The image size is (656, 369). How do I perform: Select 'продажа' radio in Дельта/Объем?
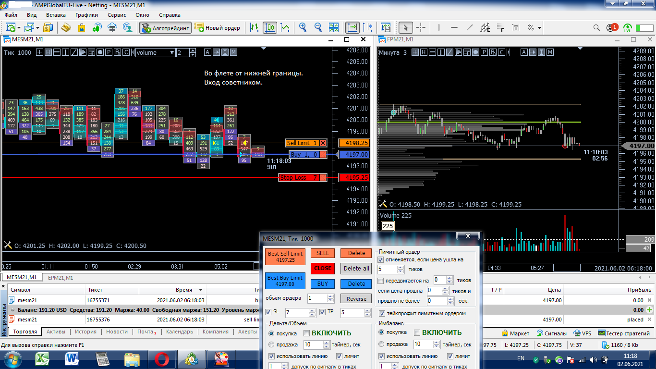pyautogui.click(x=271, y=344)
